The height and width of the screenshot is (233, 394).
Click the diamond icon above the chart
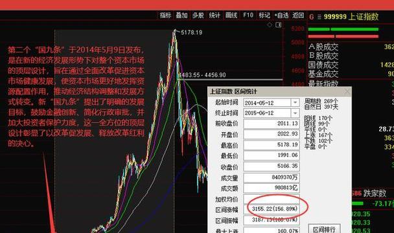pyautogui.click(x=270, y=25)
